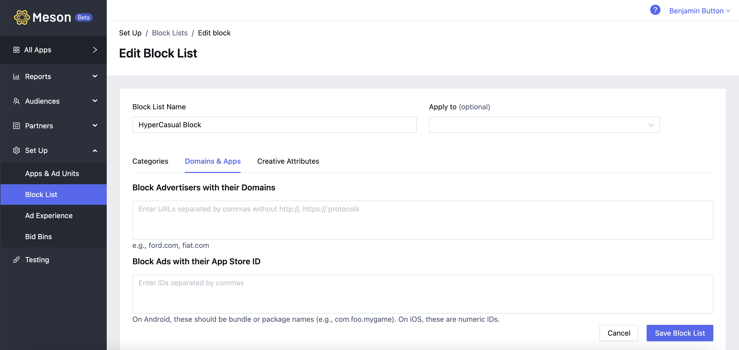The height and width of the screenshot is (350, 739).
Task: Click the Partners icon in sidebar
Action: 16,126
